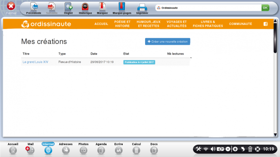The width and height of the screenshot is (280, 157).
Task: Open the Historique browsing history
Action: (85, 8)
